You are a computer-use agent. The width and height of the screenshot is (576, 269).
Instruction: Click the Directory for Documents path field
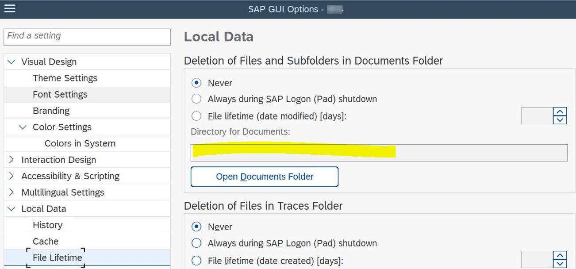(379, 153)
